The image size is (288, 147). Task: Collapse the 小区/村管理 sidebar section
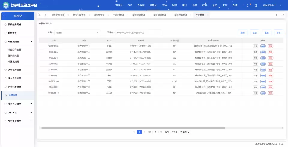click(x=31, y=42)
